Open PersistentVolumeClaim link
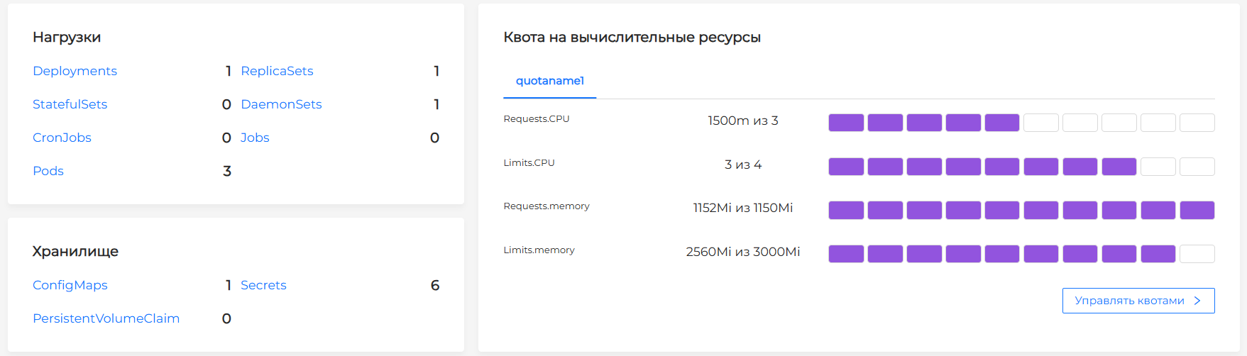1247x356 pixels. pos(106,318)
